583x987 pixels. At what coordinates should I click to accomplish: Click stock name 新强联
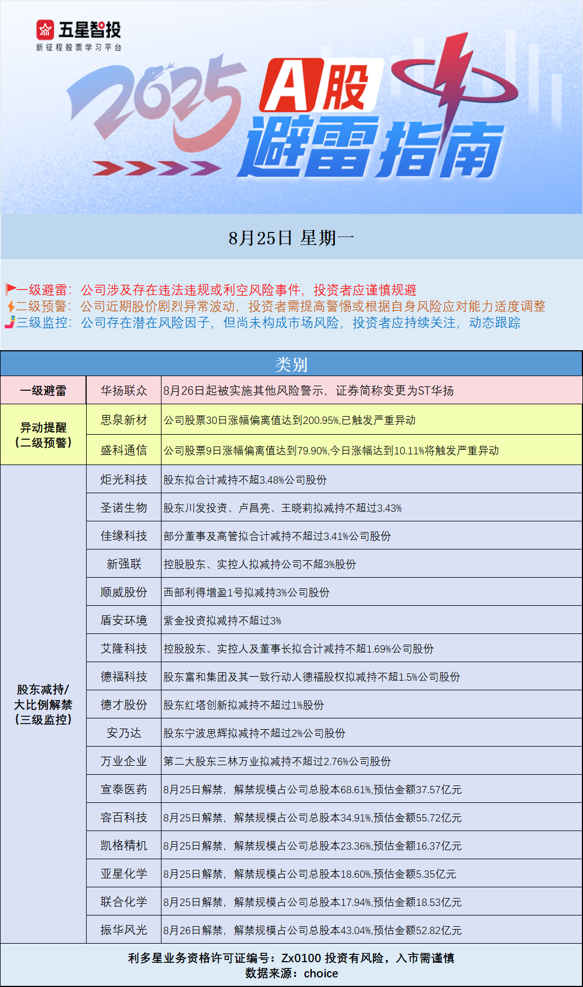pos(124,564)
